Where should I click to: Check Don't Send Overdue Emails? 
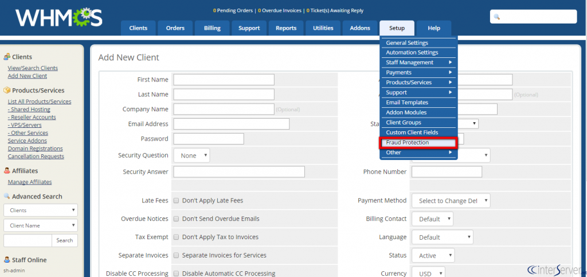pos(176,219)
